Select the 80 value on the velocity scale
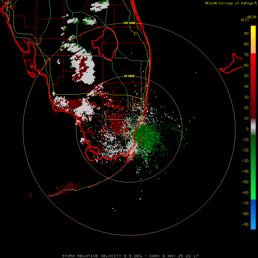 click(246, 44)
